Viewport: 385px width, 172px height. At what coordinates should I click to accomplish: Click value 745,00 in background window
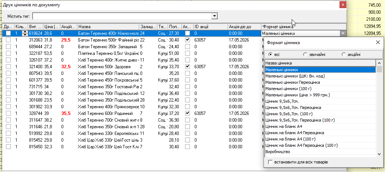pos(375,5)
